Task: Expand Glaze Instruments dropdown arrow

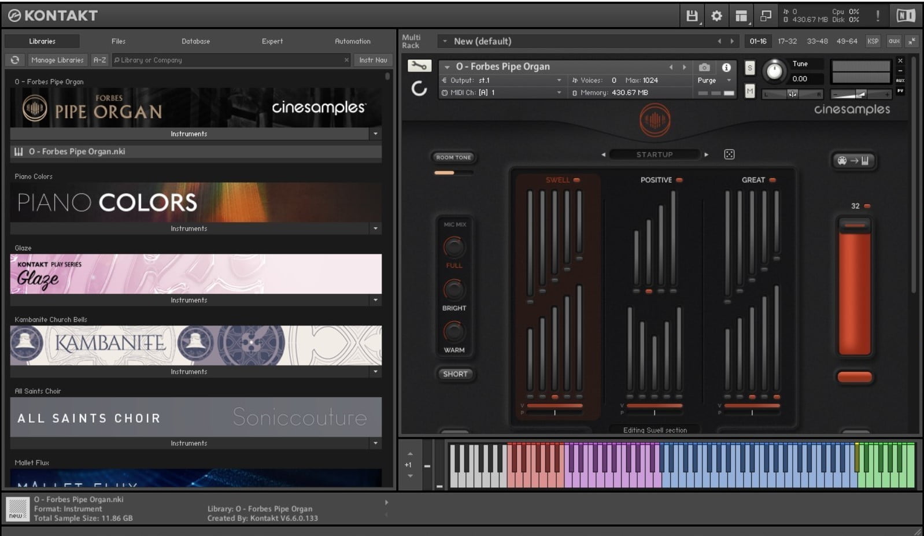Action: click(375, 300)
